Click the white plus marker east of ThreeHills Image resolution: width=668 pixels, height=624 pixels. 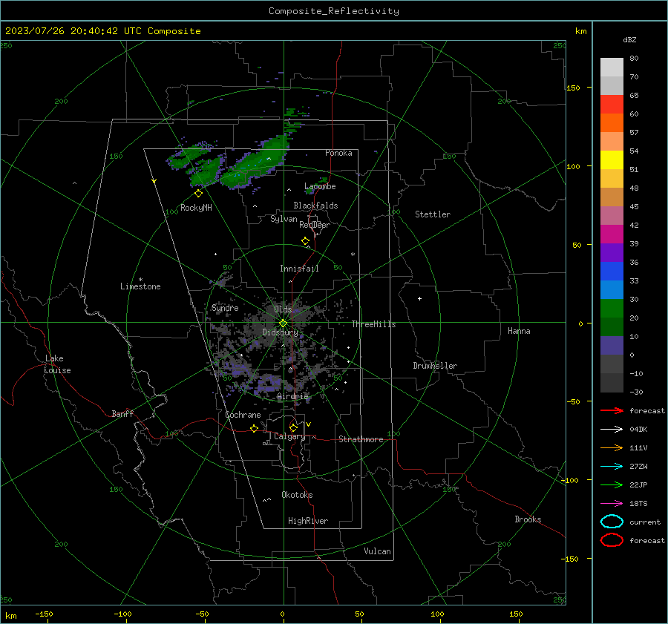419,298
